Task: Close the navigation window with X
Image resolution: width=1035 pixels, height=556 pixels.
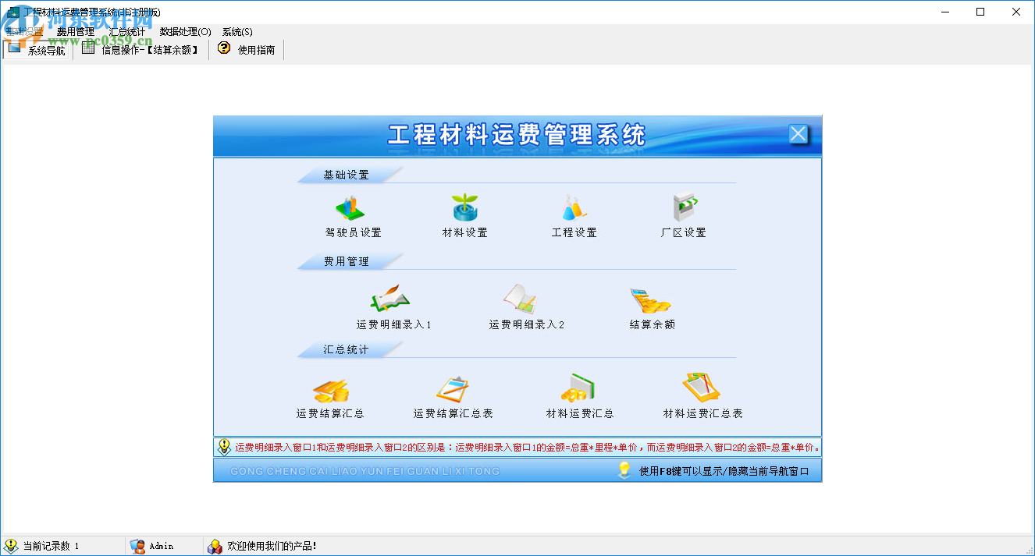Action: [x=798, y=134]
